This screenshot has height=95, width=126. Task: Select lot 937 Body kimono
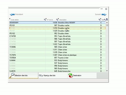click(57, 63)
